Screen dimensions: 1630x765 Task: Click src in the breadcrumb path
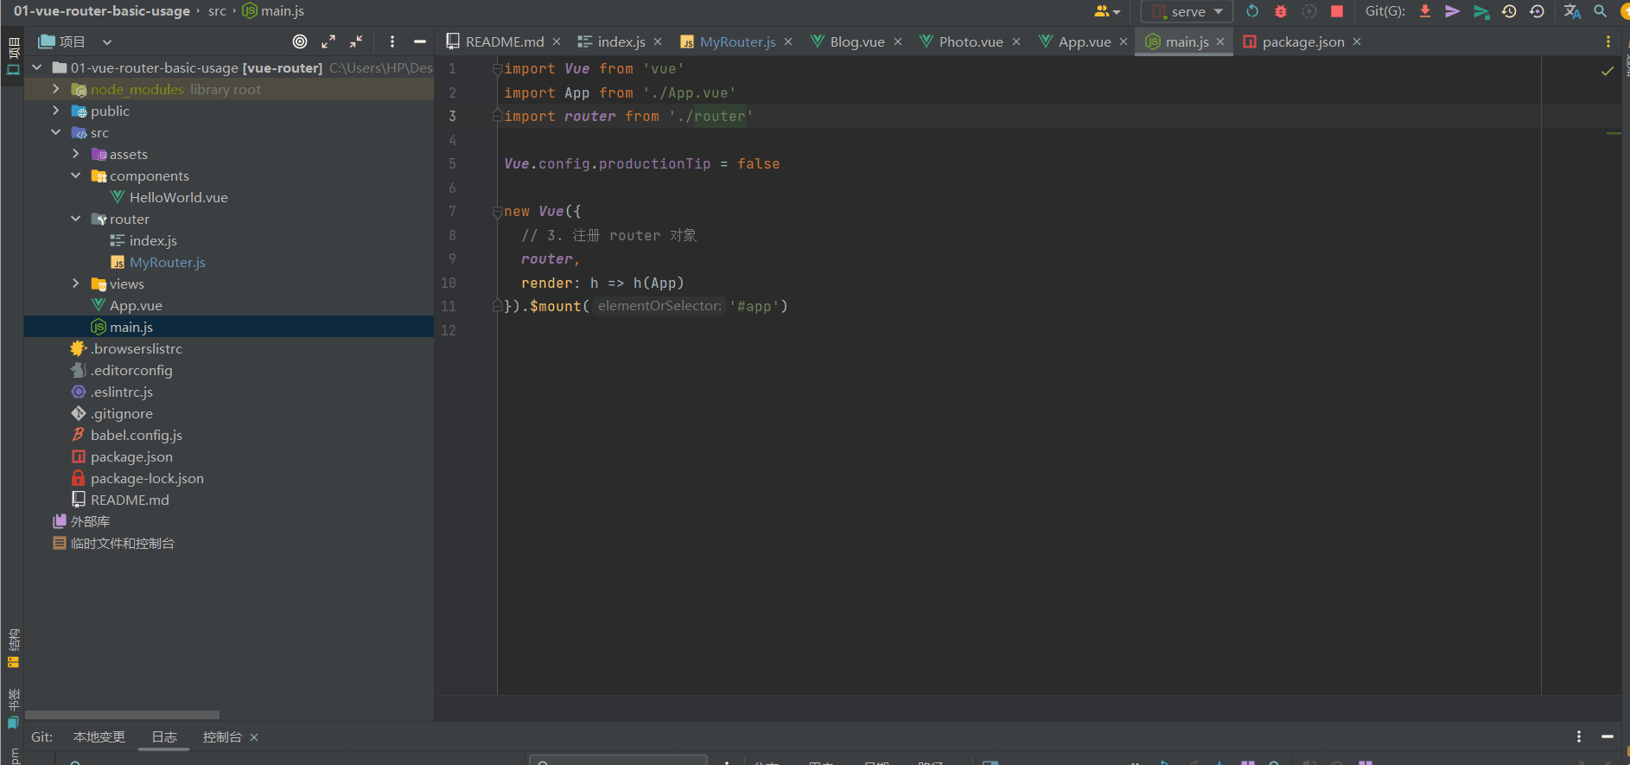point(217,11)
